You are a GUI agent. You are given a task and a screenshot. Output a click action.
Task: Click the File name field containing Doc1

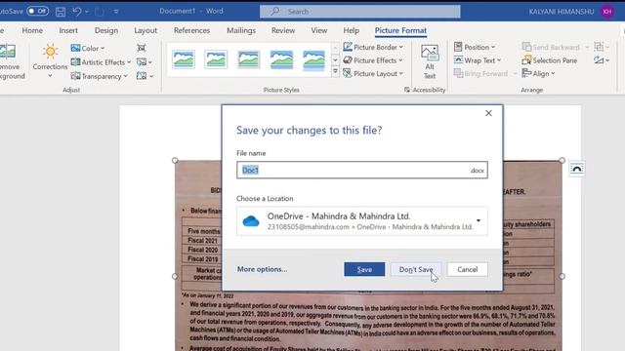point(362,171)
